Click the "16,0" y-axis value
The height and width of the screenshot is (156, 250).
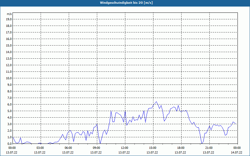[9, 39]
